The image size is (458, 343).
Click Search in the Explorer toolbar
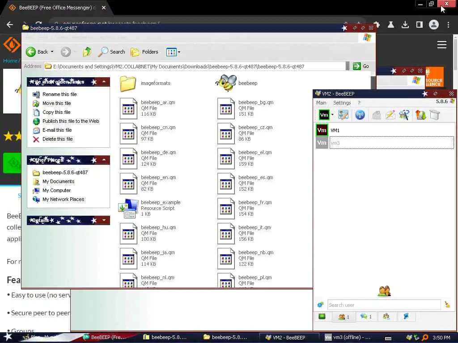(x=112, y=52)
